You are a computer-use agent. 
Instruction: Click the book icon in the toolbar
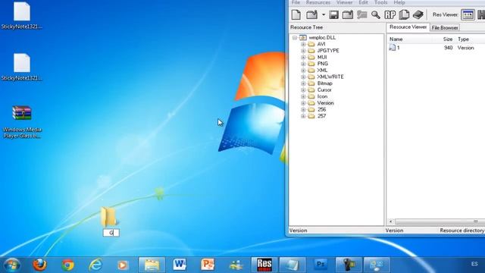[418, 14]
